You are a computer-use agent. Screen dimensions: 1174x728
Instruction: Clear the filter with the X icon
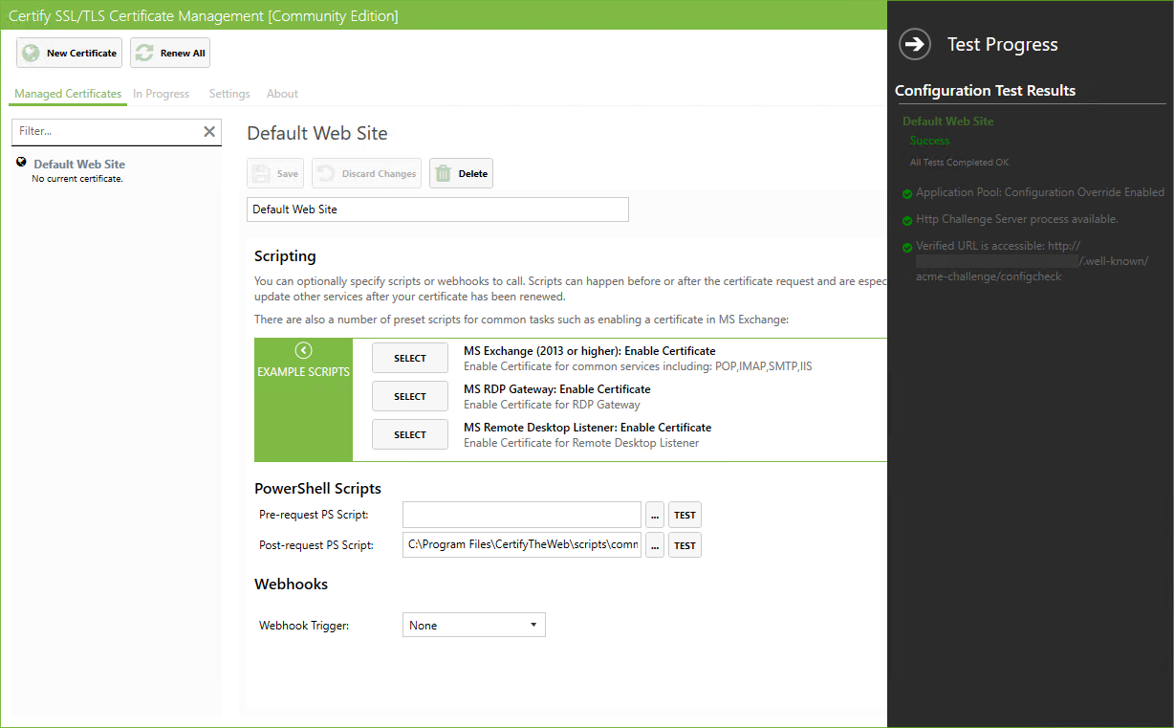pyautogui.click(x=209, y=131)
